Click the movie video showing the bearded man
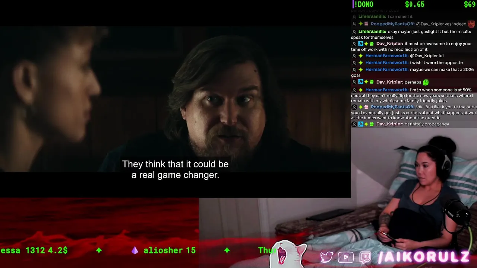The image size is (477, 268). (175, 99)
